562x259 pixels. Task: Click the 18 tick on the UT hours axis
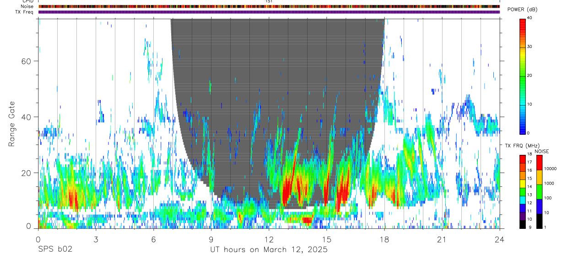(384, 239)
